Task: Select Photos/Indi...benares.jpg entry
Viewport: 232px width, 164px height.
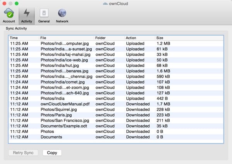Action: 65,71
